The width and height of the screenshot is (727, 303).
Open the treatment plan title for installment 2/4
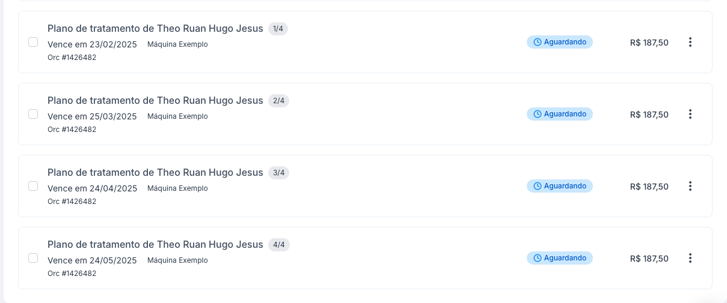(x=155, y=101)
